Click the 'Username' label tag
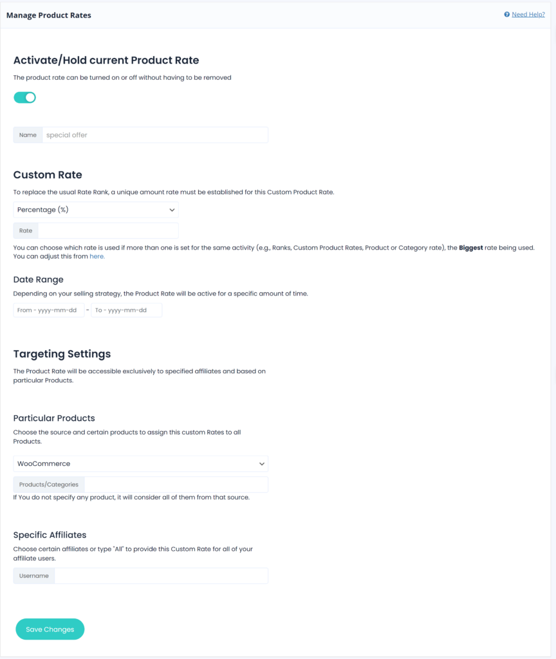 point(34,576)
